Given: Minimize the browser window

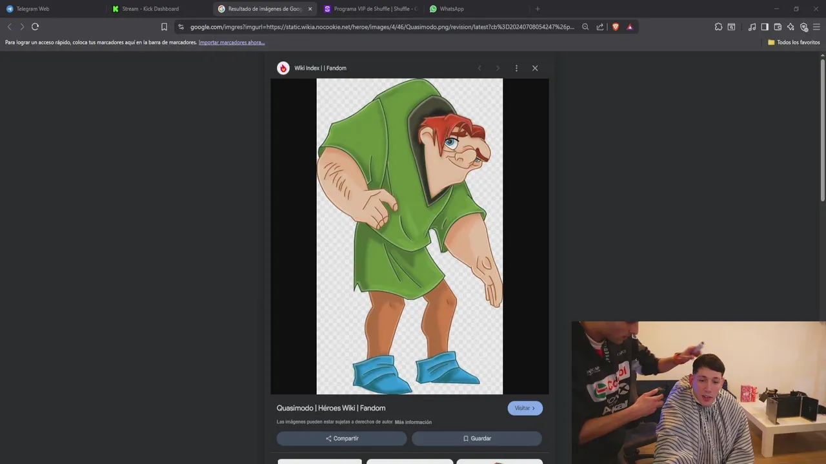Looking at the screenshot, I should (x=776, y=9).
